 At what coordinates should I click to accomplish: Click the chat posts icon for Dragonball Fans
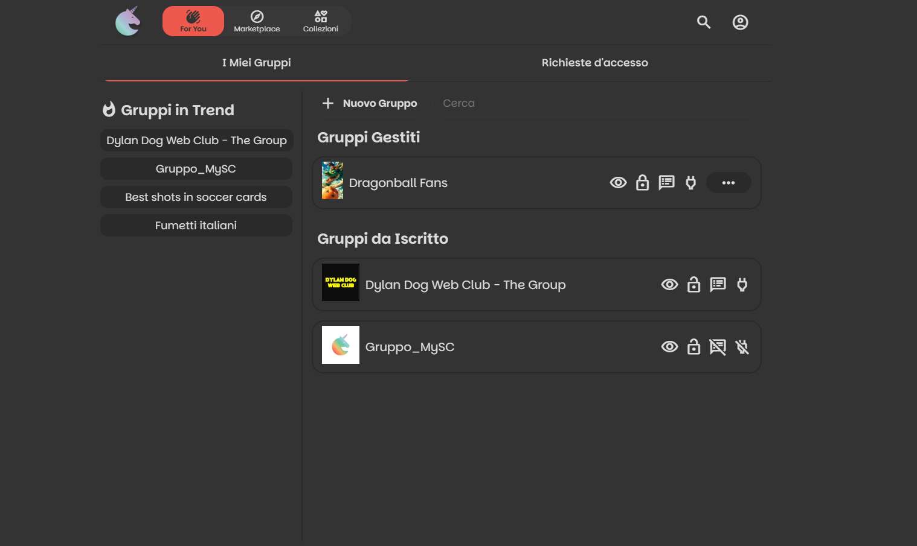666,183
